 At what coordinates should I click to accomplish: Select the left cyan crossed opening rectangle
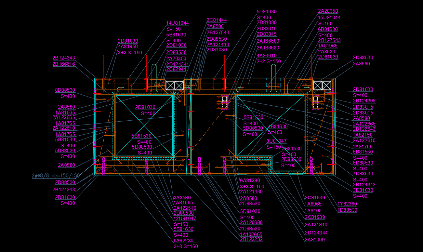(144, 126)
